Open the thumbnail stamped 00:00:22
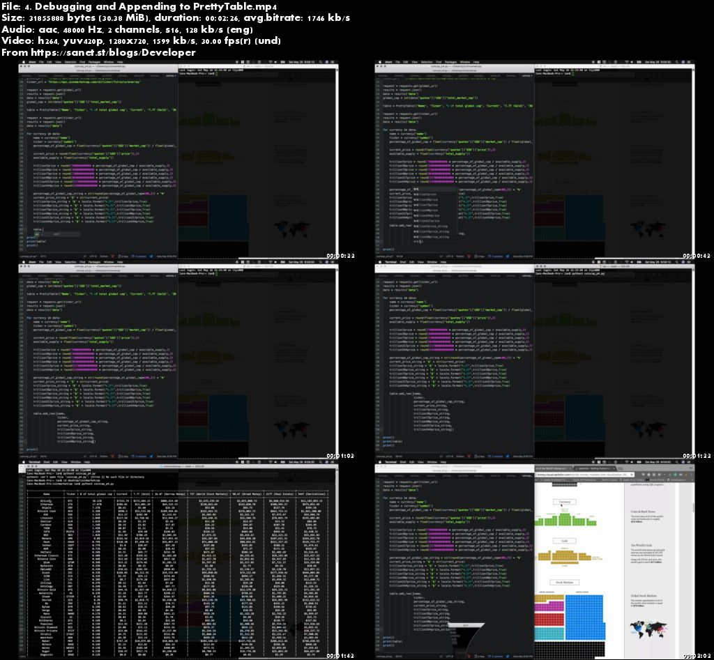Viewport: 714px width, 660px height. pyautogui.click(x=178, y=159)
